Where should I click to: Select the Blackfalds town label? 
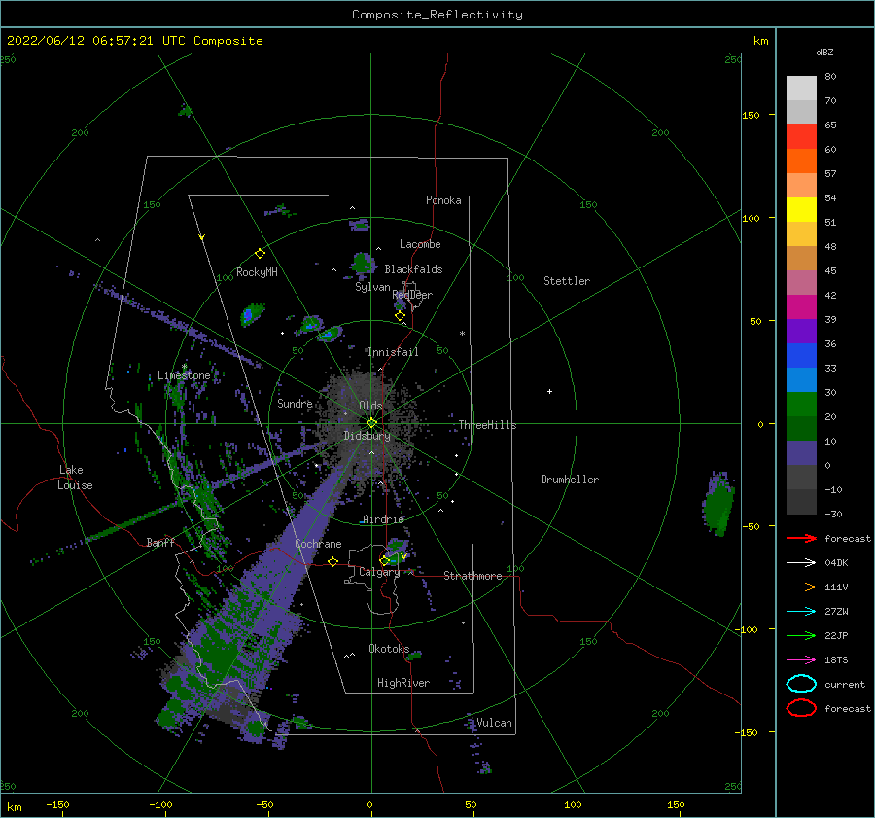pos(413,269)
